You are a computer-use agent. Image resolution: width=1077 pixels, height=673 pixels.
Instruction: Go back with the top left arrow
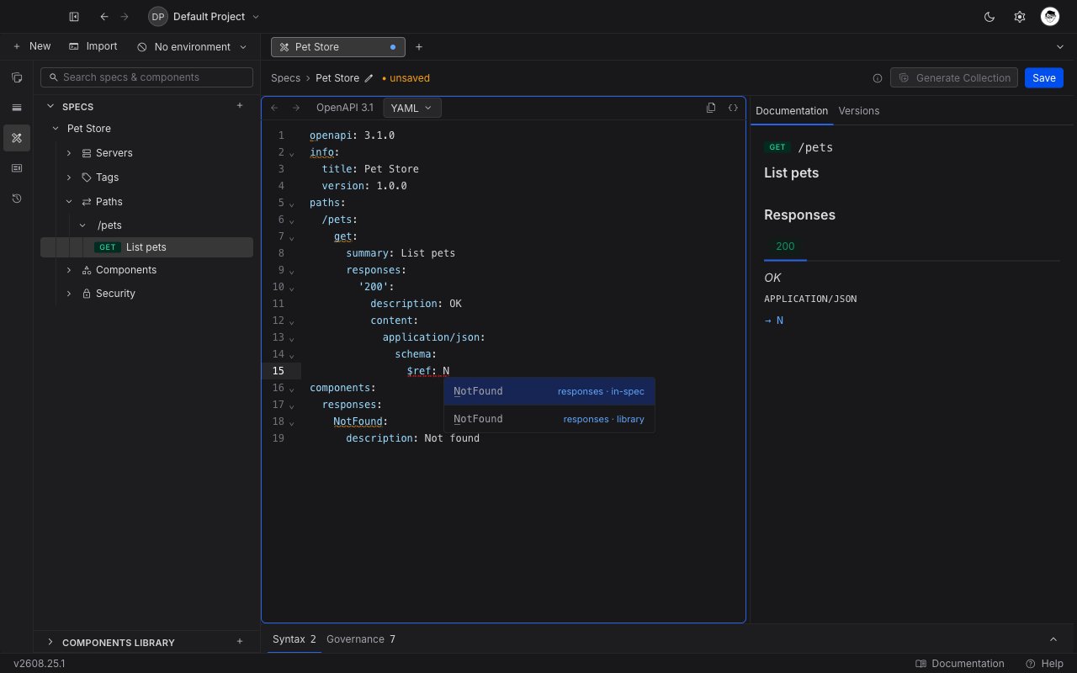(x=104, y=17)
